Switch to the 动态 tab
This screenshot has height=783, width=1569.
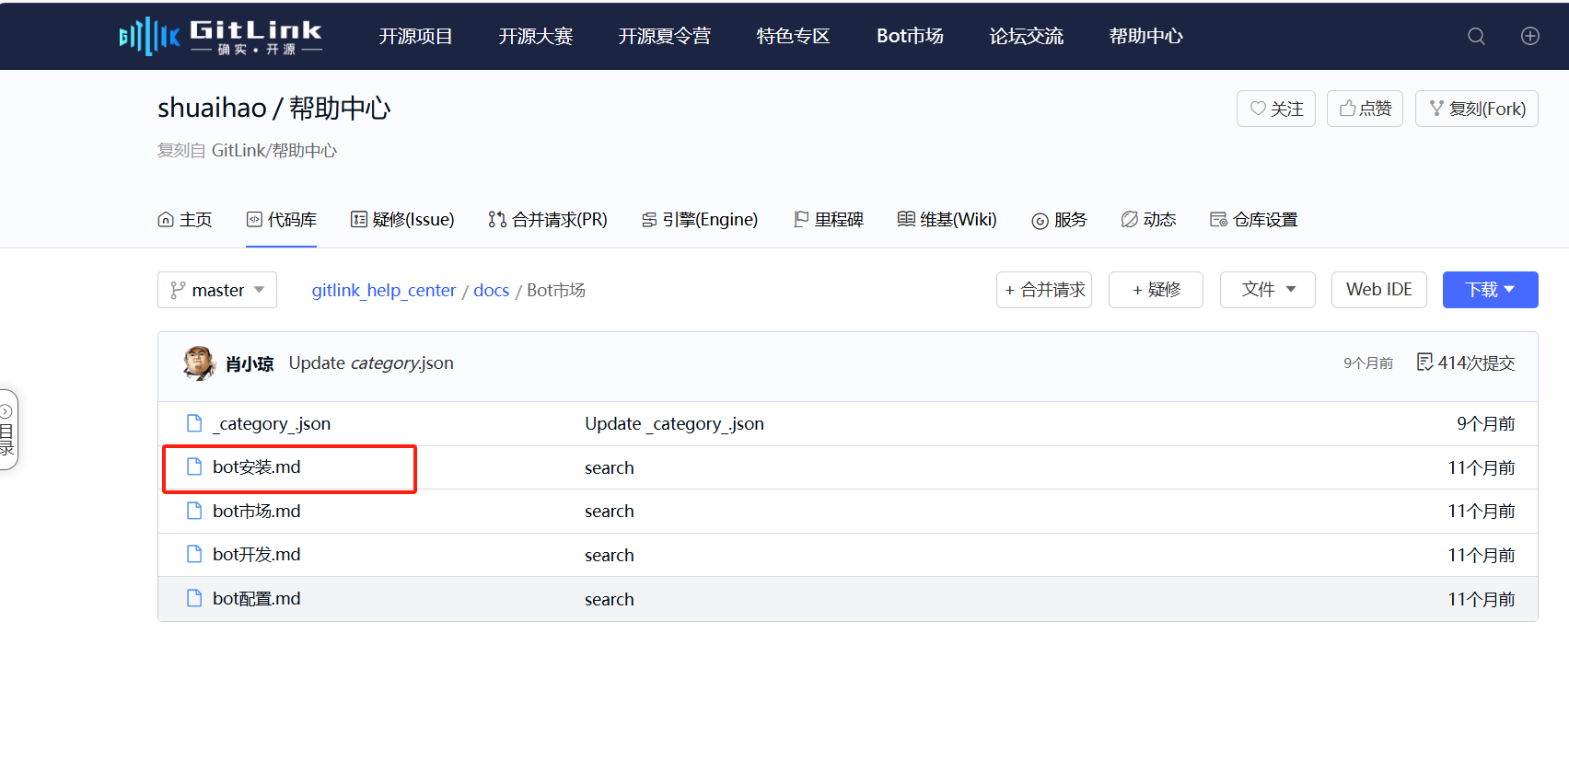pyautogui.click(x=1148, y=219)
